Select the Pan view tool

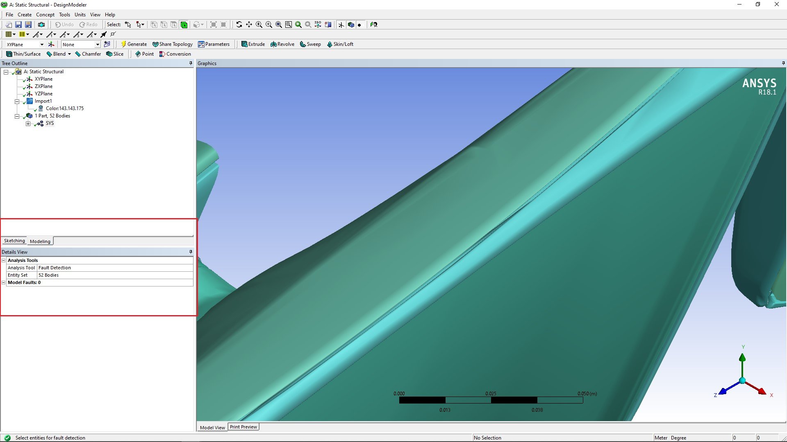click(x=249, y=25)
